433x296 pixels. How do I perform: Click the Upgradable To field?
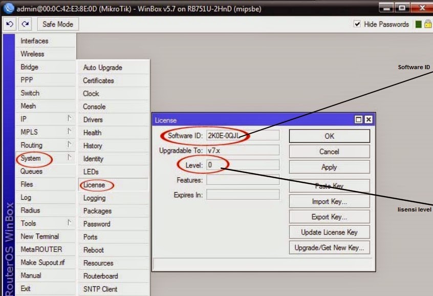click(243, 151)
